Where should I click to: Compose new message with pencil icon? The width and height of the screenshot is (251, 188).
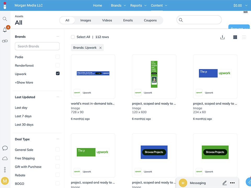[225, 183]
